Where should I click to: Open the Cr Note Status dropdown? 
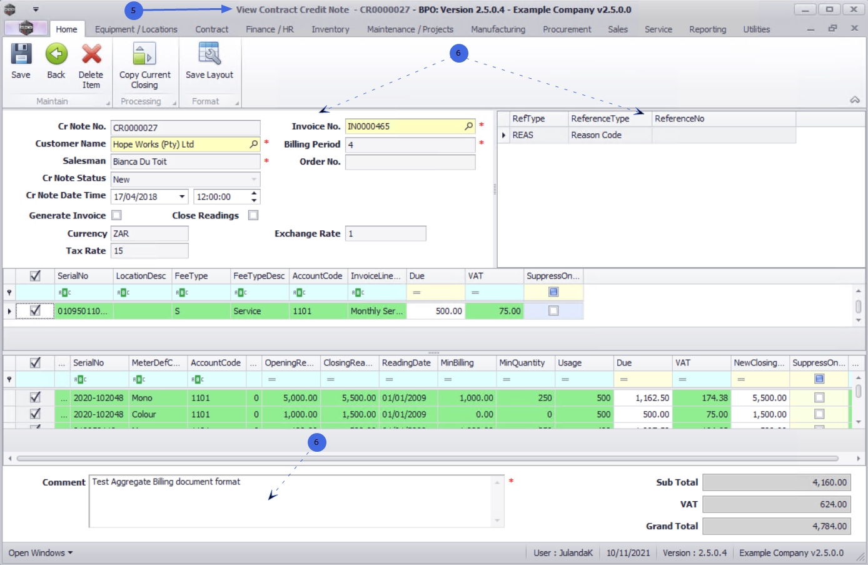pos(254,180)
